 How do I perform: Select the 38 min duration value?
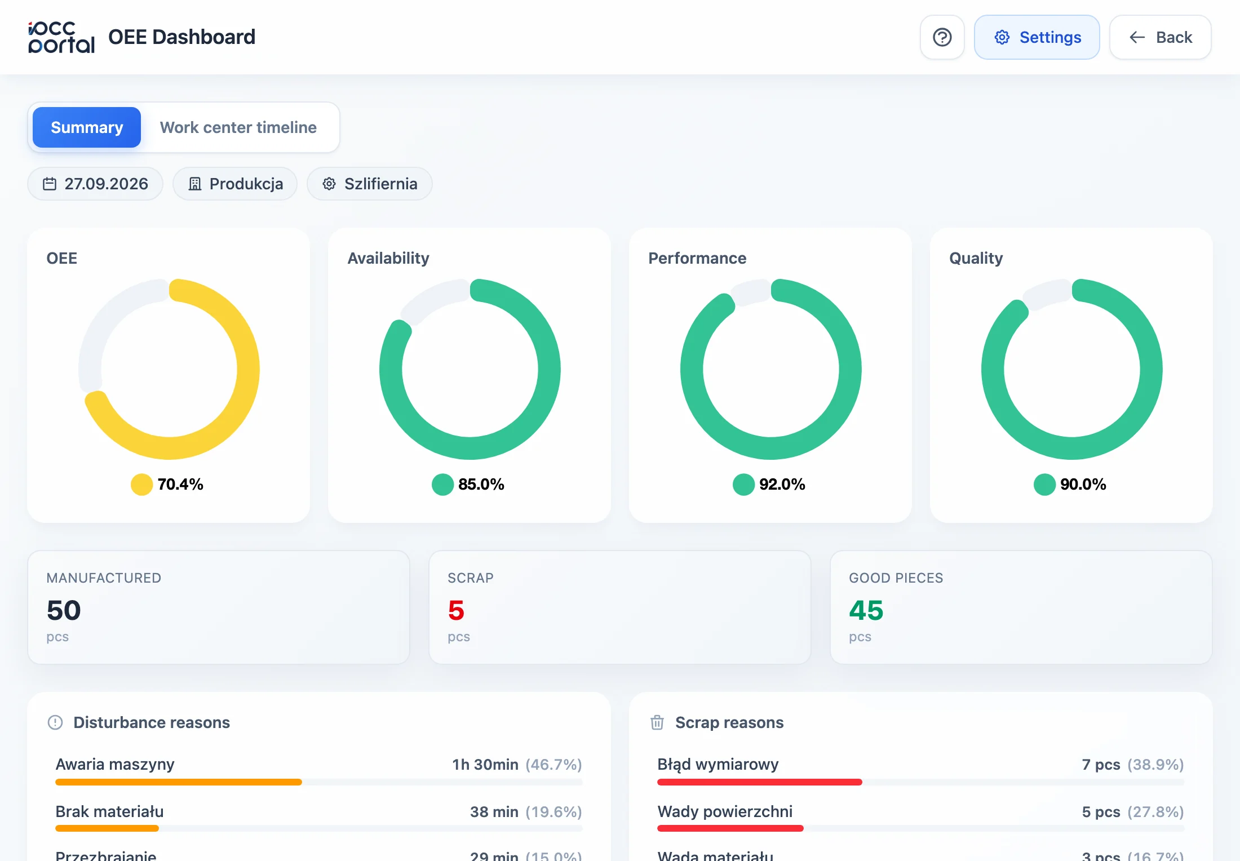[494, 812]
